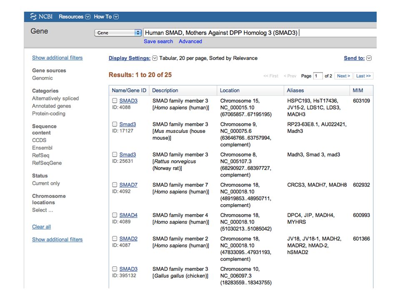400x300 pixels.
Task: Click MIM number 601366
Action: click(362, 238)
